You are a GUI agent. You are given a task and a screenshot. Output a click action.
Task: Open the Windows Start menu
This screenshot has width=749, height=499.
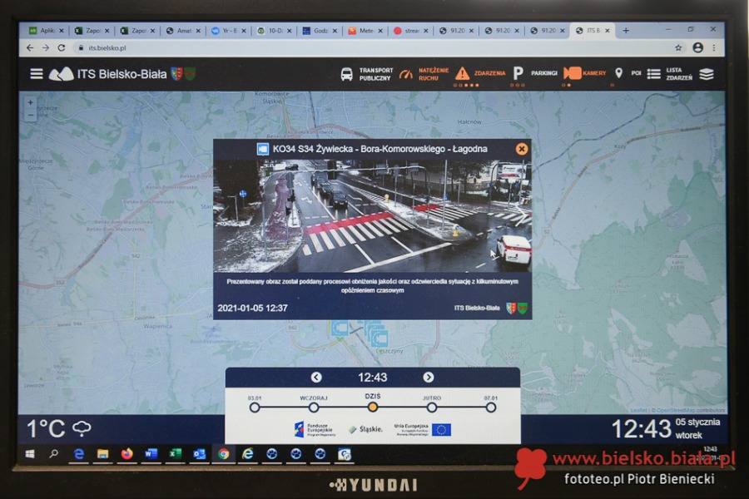click(x=30, y=454)
